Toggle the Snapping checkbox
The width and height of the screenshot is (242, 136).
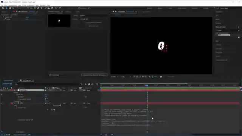coord(79,8)
